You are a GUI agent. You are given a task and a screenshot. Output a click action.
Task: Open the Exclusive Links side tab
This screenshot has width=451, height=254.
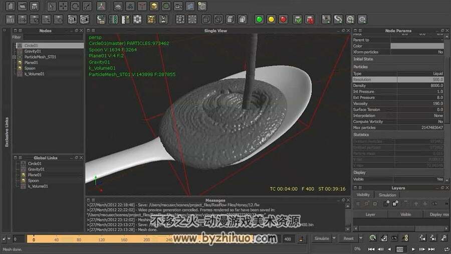click(7, 132)
